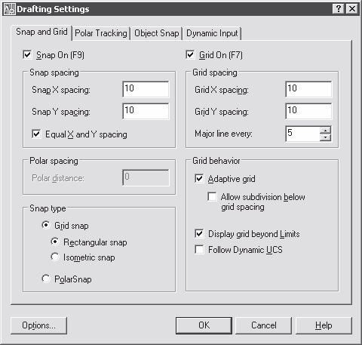The height and width of the screenshot is (345, 362).
Task: Switch to the Dynamic Input tab
Action: click(x=212, y=33)
